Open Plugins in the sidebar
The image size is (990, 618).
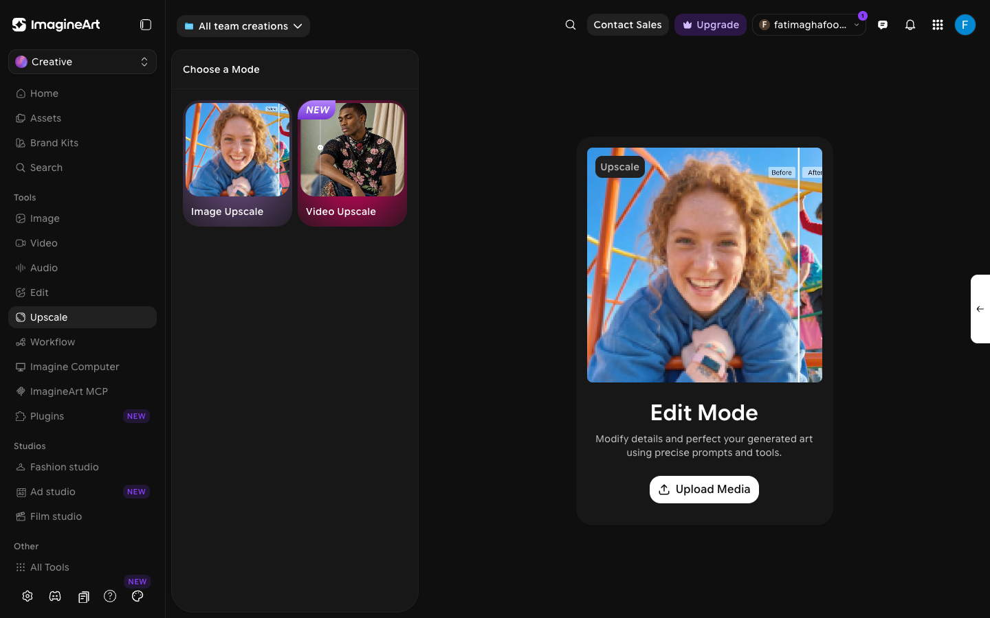click(82, 416)
